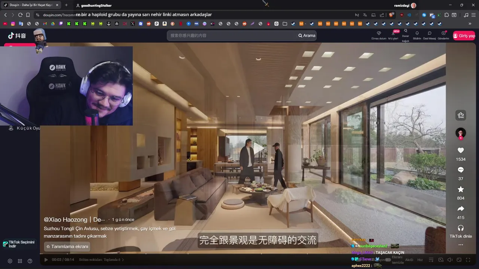Open the ramizdayi profile button
The image size is (479, 269).
405,5
